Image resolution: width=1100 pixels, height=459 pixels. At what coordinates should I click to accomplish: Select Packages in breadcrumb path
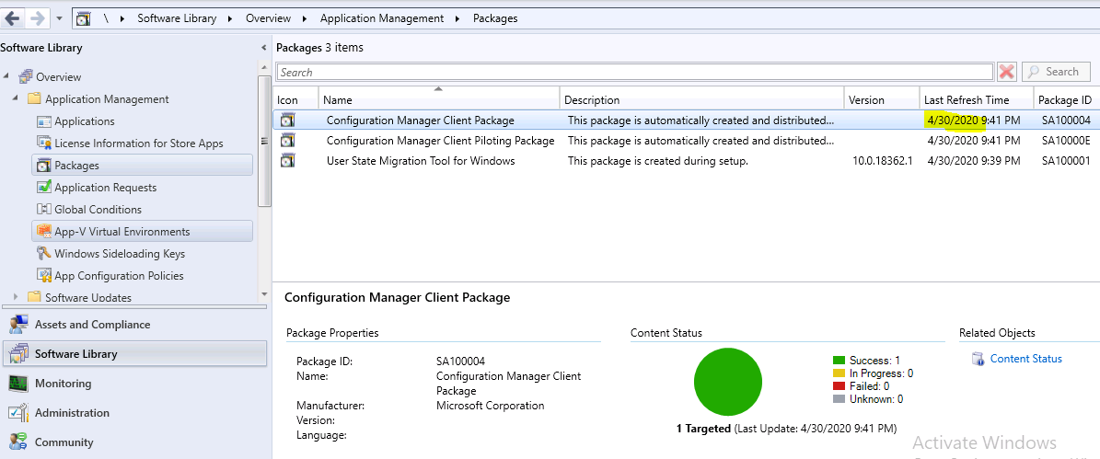[495, 19]
